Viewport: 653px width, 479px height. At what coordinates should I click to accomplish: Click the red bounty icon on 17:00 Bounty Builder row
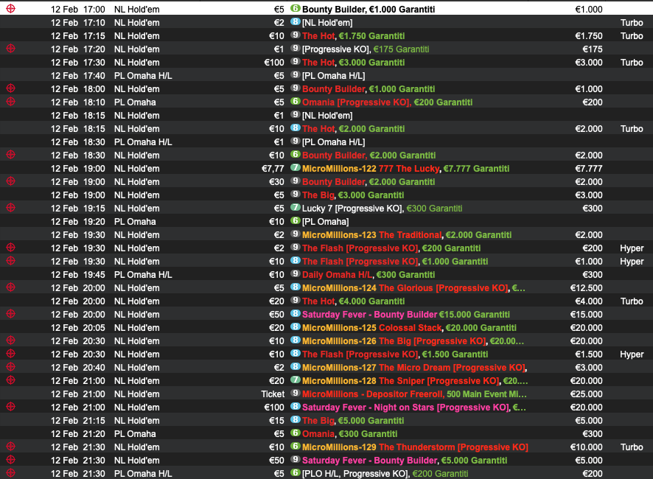[x=11, y=8]
